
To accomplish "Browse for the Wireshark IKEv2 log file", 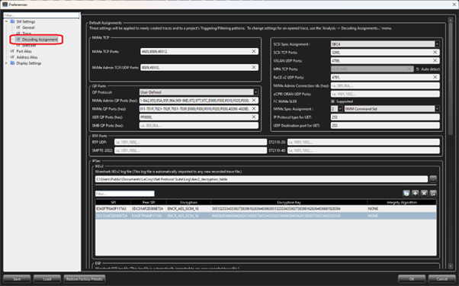I will [x=433, y=179].
